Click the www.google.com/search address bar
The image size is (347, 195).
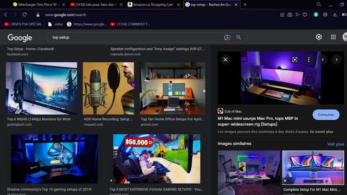tap(66, 15)
